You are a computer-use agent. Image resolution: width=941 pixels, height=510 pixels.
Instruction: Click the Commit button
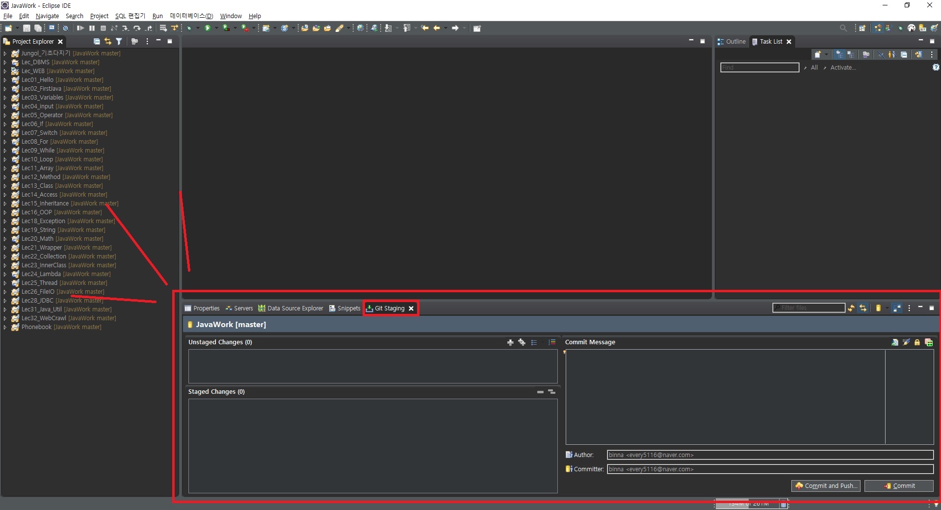click(x=899, y=486)
